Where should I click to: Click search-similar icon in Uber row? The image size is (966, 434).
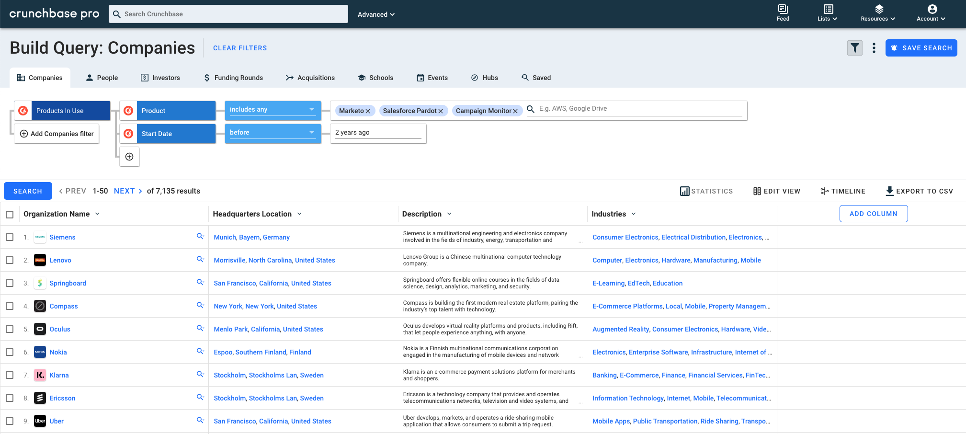click(200, 420)
